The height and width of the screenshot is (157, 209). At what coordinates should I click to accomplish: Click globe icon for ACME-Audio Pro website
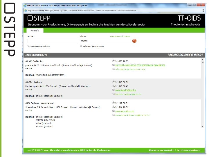tap(113, 65)
